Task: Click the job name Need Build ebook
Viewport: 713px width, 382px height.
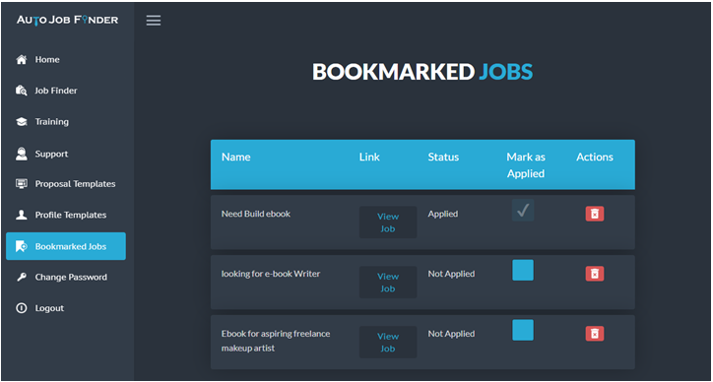Action: click(x=256, y=214)
